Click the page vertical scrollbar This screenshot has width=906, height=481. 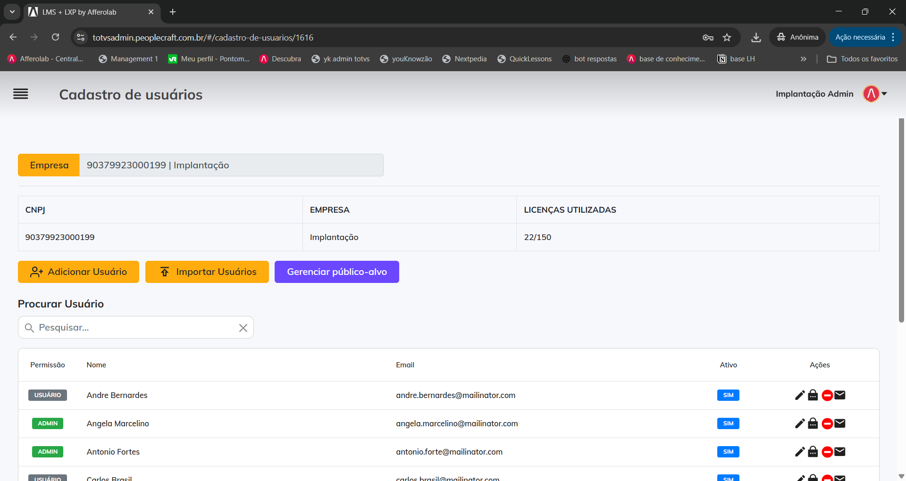point(901,220)
